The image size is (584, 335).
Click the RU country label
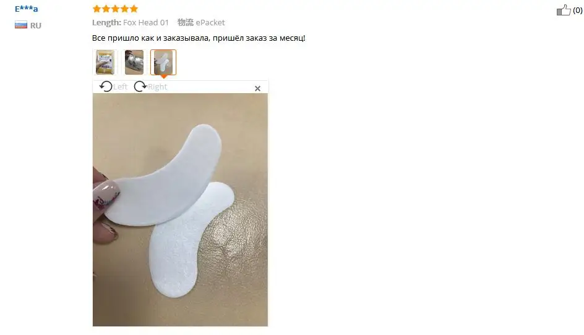pos(36,26)
